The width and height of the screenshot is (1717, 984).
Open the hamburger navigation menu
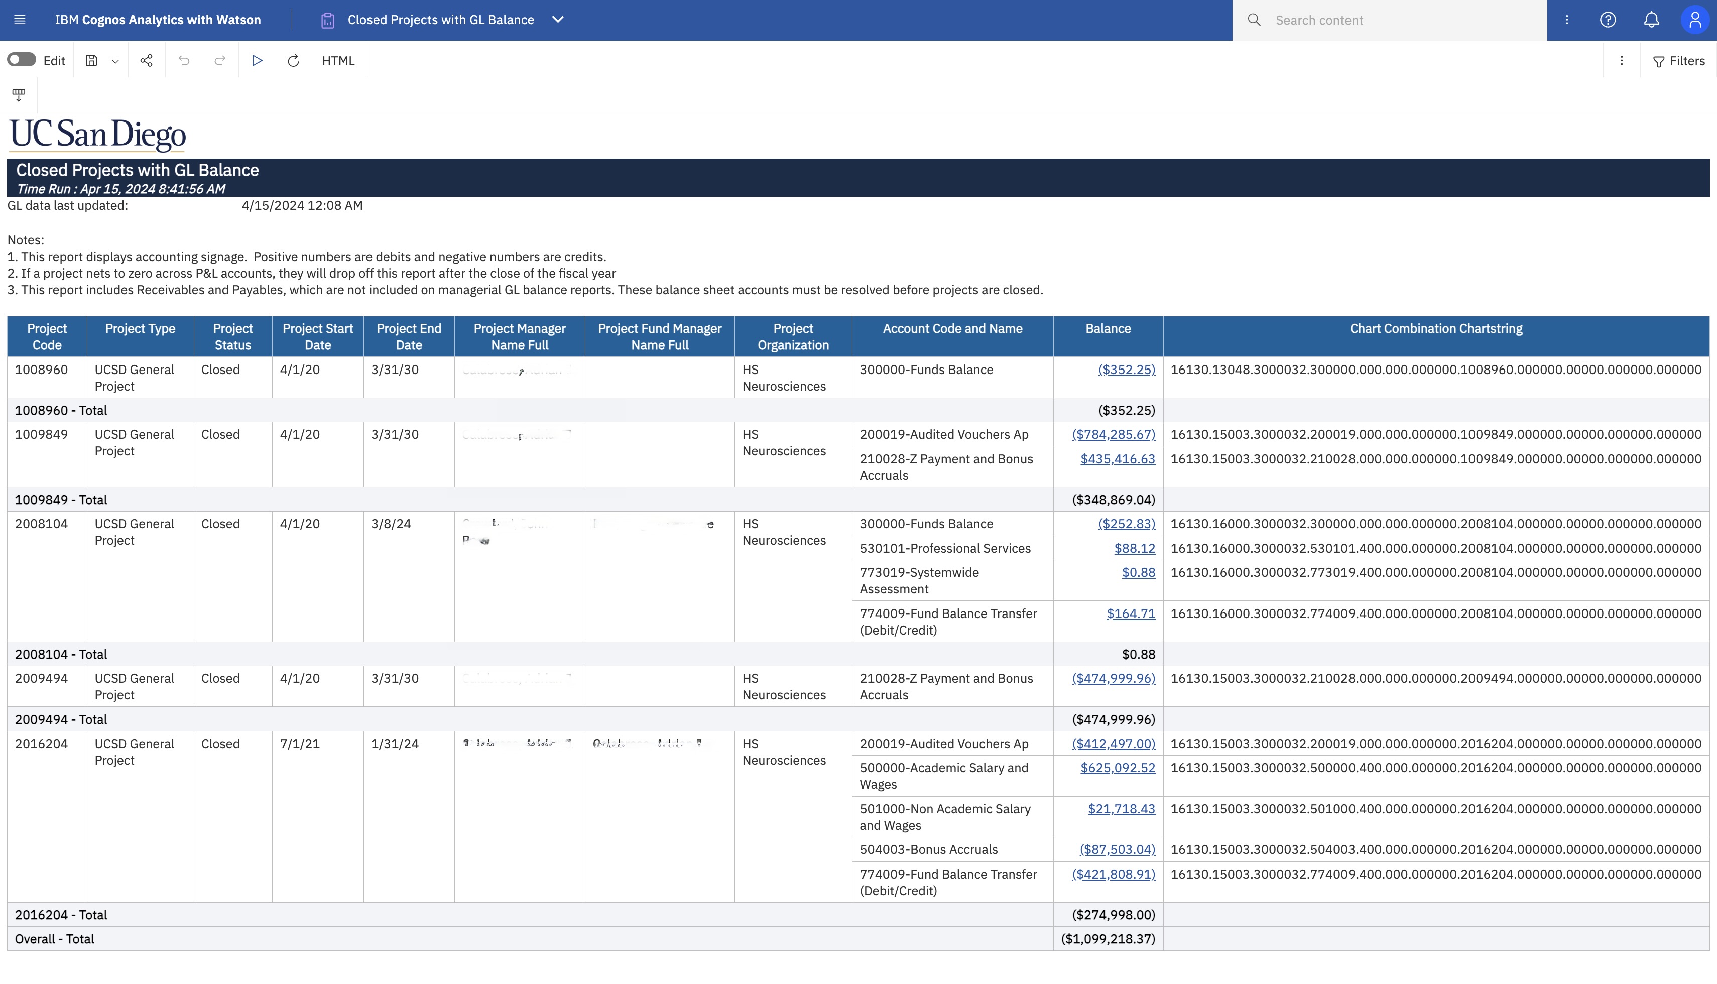coord(20,20)
